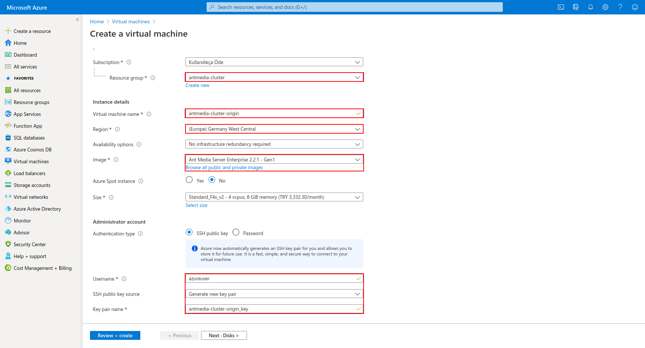This screenshot has height=348, width=645.
Task: Open the feedback smiley icon
Action: click(635, 7)
